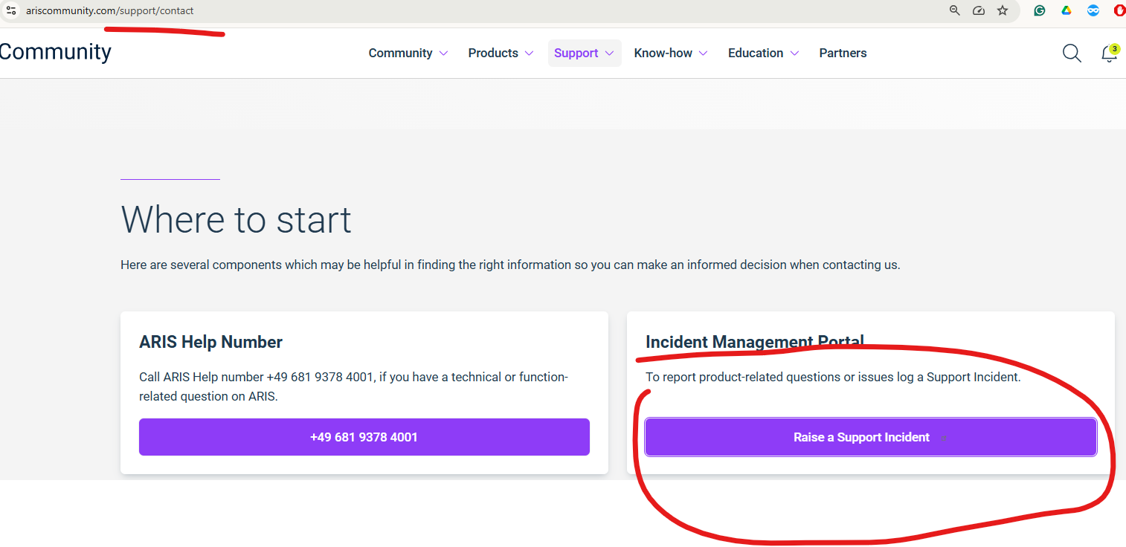Open the highlighted Support menu

(584, 54)
